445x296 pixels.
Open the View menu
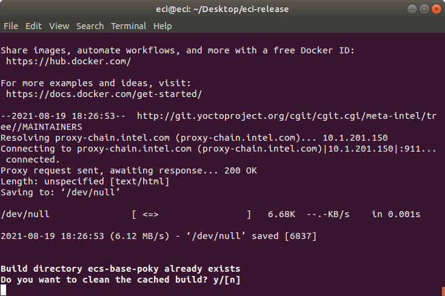59,26
